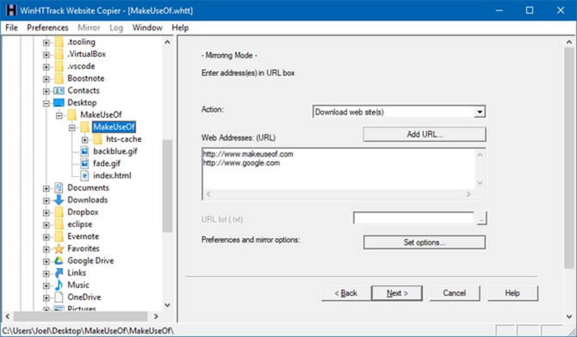Open the Preferences menu
This screenshot has height=337, width=577.
[47, 28]
